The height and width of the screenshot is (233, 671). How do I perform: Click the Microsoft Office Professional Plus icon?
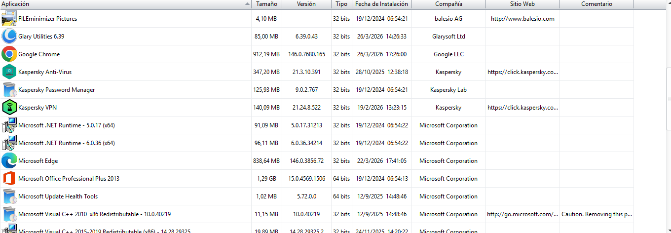click(9, 179)
